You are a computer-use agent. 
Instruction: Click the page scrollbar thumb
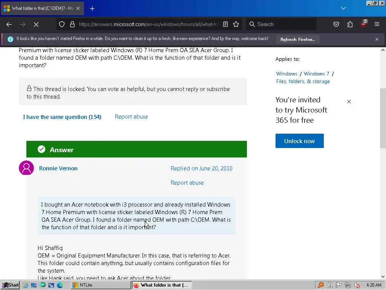(383, 118)
